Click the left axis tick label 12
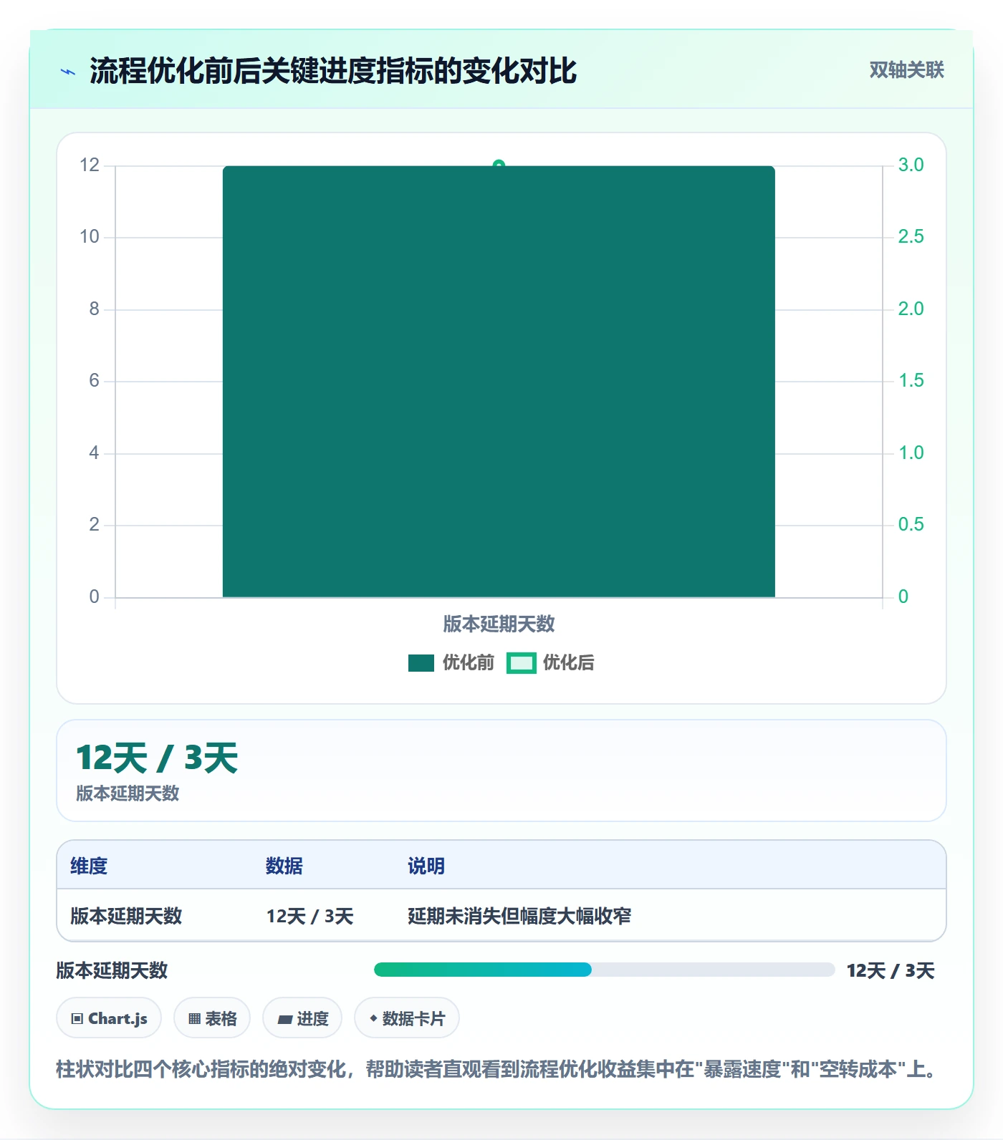The width and height of the screenshot is (1003, 1140). tap(90, 165)
